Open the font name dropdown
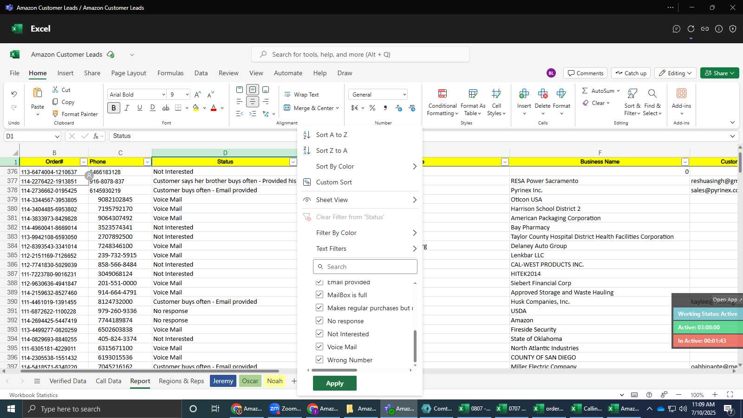743x418 pixels. 163,94
